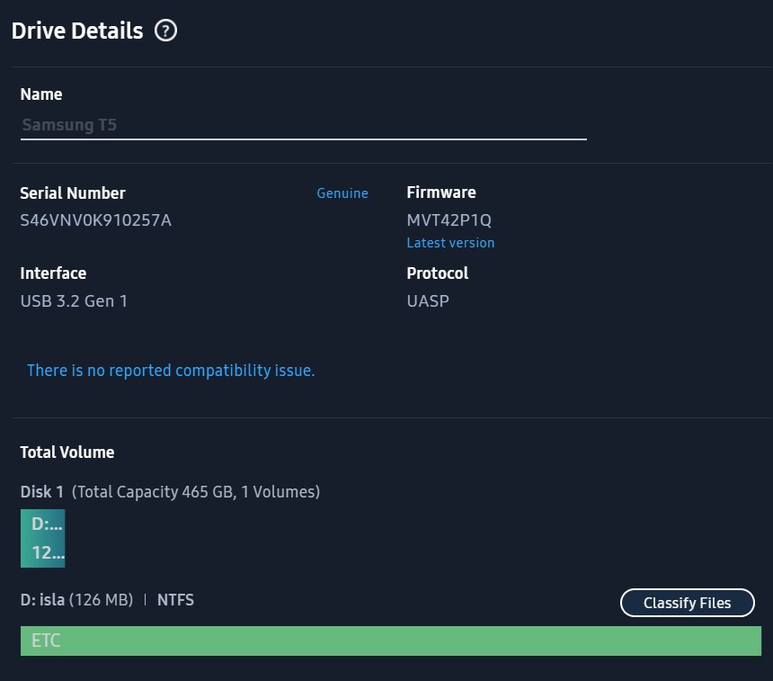This screenshot has width=773, height=681.
Task: Click the Protocol label
Action: (x=437, y=273)
